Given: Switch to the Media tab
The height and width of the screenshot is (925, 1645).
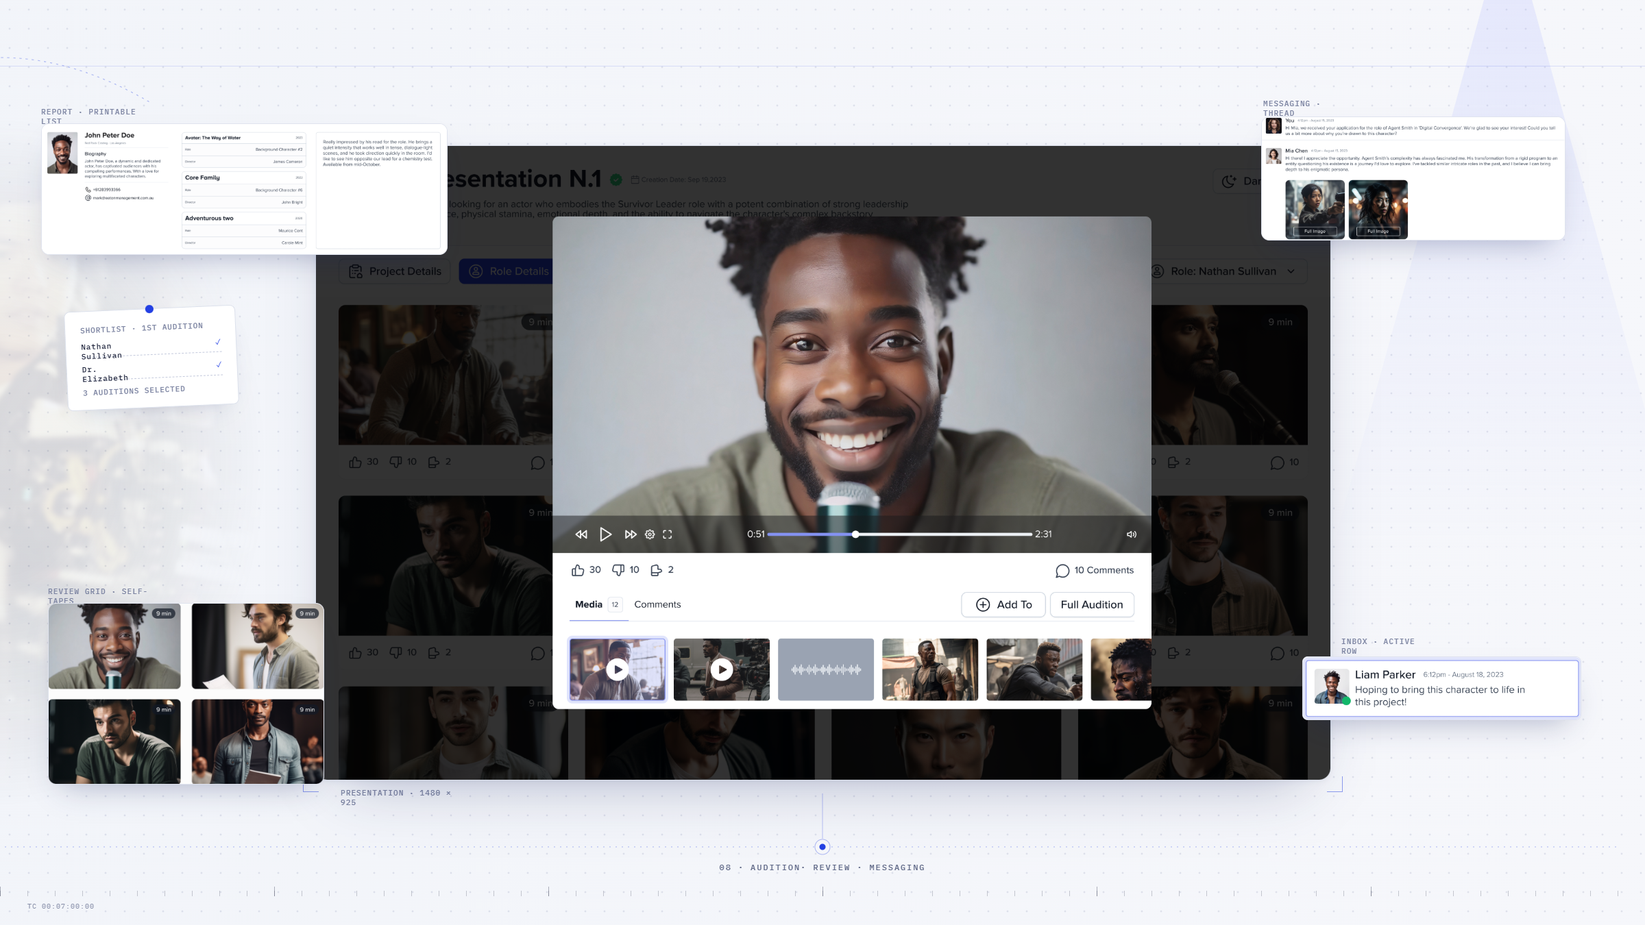Looking at the screenshot, I should [x=598, y=604].
